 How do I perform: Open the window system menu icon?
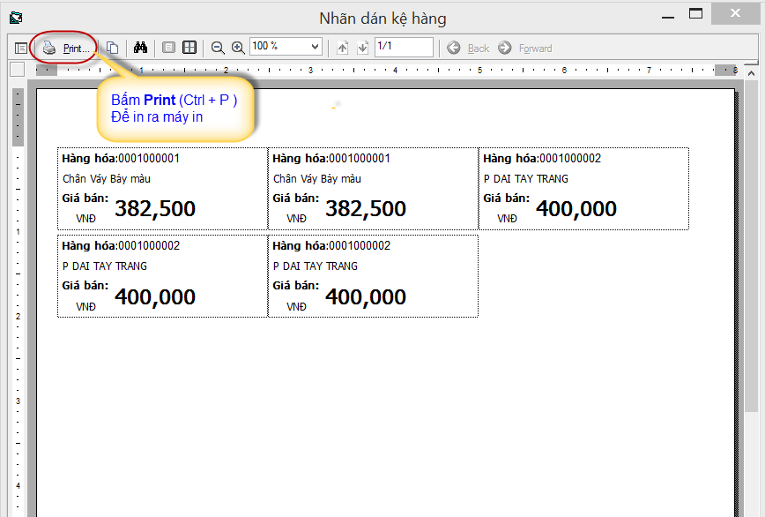click(15, 17)
